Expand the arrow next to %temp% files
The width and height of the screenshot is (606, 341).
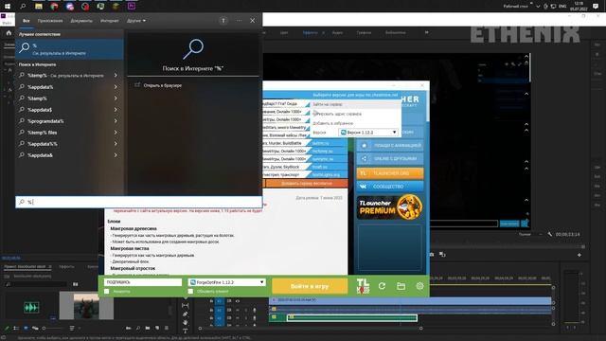116,133
